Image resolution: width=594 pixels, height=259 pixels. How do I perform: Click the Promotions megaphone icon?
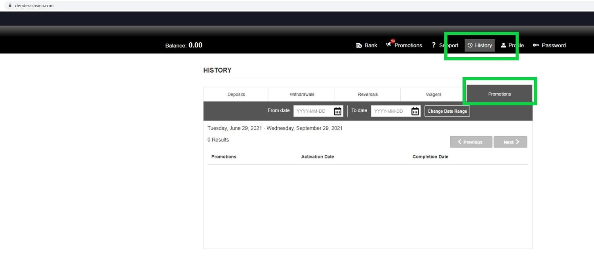(389, 44)
